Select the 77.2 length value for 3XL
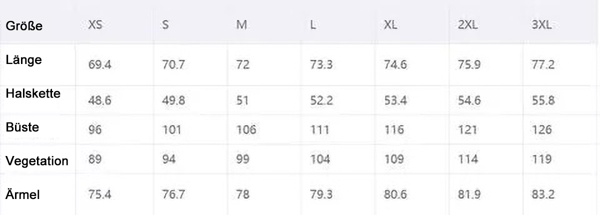Image resolution: width=600 pixels, height=215 pixels. pos(543,65)
